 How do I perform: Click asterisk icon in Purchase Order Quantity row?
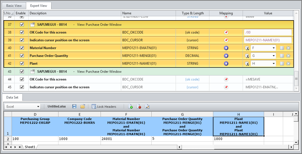[288, 56]
